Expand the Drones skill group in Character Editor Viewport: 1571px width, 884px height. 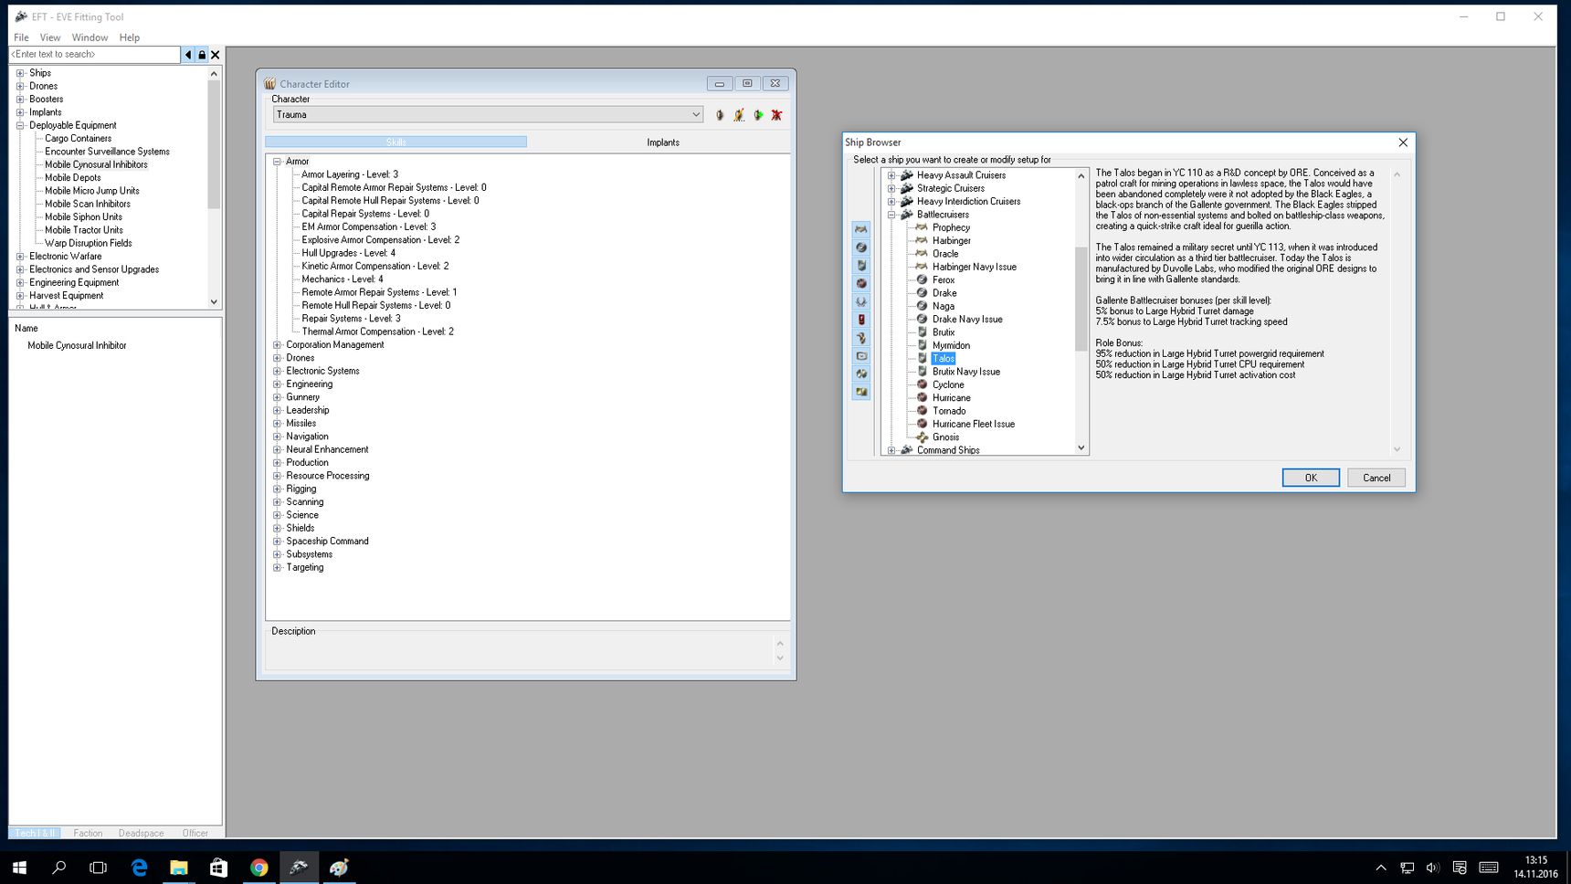[277, 358]
